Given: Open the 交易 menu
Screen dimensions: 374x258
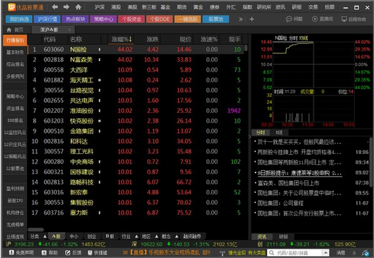Looking at the screenshot, I should 313,7.
